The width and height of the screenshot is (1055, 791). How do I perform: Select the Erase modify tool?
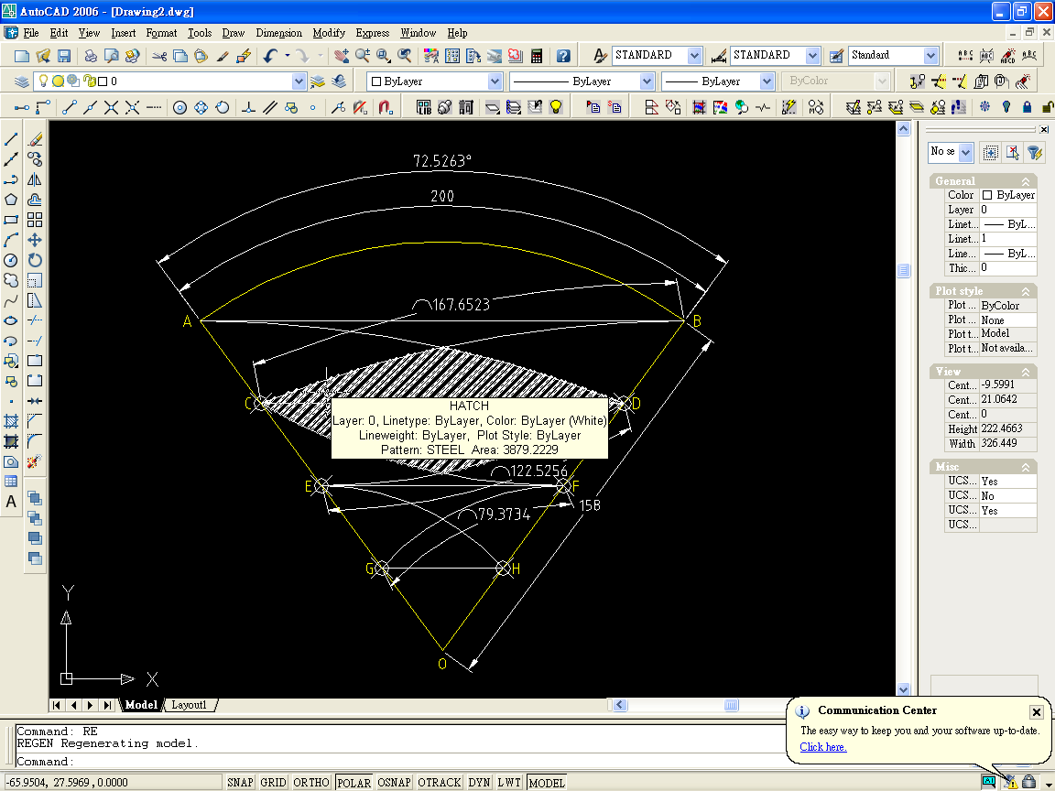click(x=35, y=139)
